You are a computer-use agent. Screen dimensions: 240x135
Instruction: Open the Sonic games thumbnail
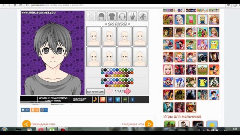pyautogui.click(x=180, y=82)
